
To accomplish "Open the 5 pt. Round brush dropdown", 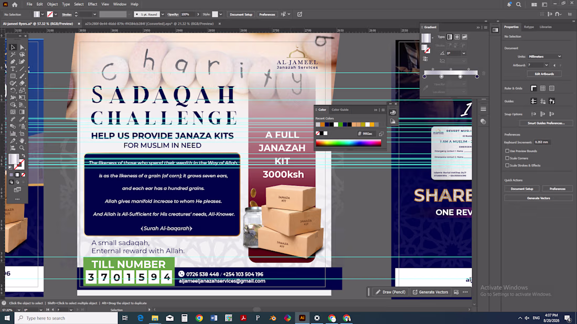I will click(x=163, y=14).
